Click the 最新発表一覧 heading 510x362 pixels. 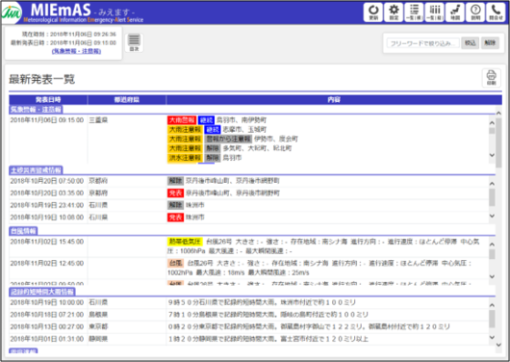[42, 79]
